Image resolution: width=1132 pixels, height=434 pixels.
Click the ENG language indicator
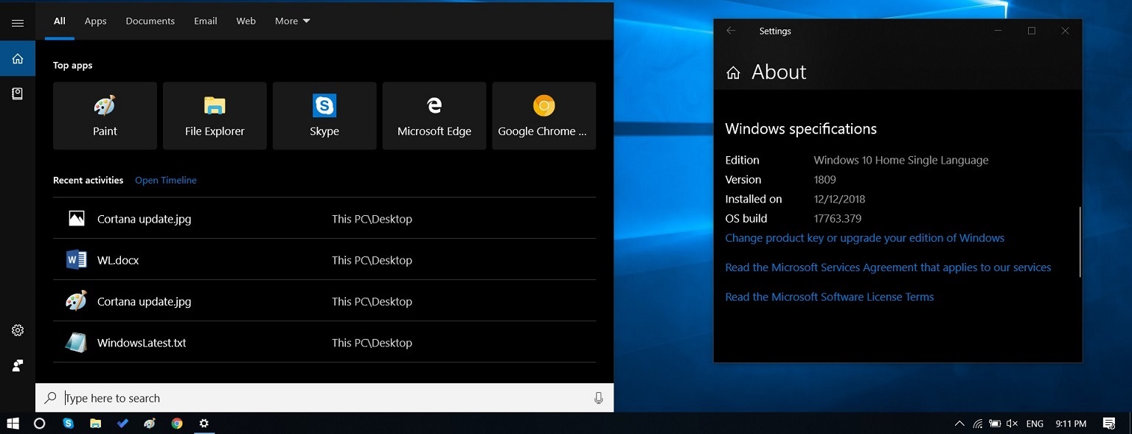[x=1035, y=424]
